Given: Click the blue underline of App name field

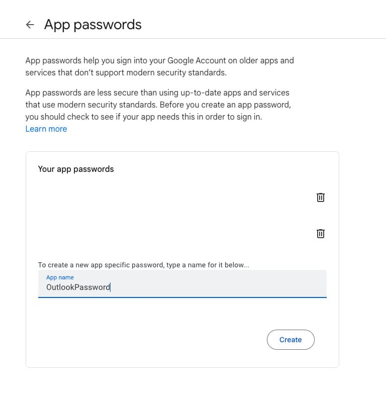Looking at the screenshot, I should click(182, 297).
